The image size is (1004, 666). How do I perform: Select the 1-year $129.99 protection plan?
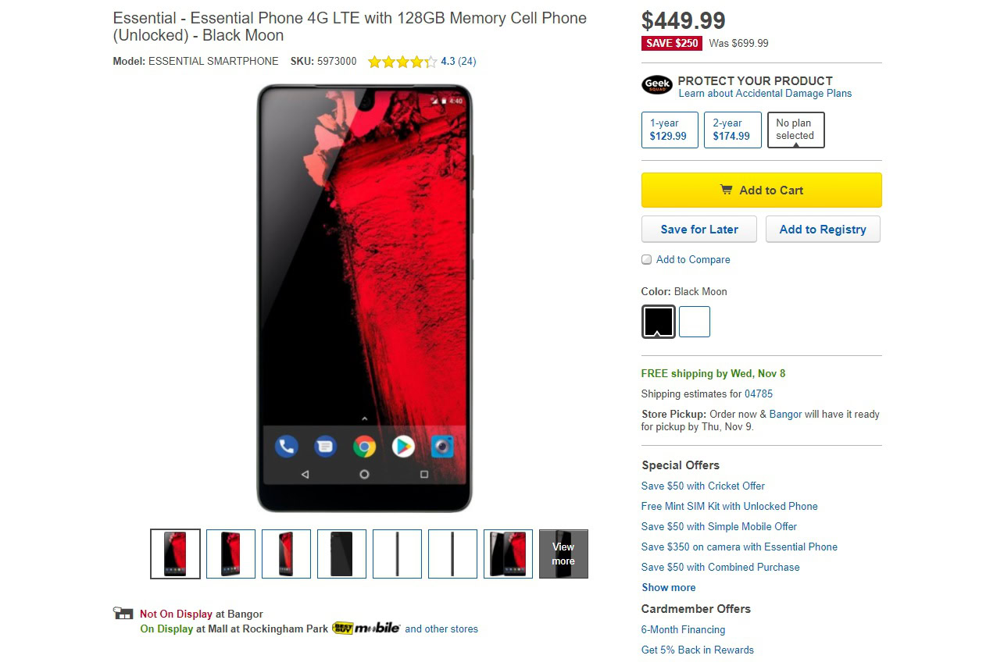(x=669, y=130)
